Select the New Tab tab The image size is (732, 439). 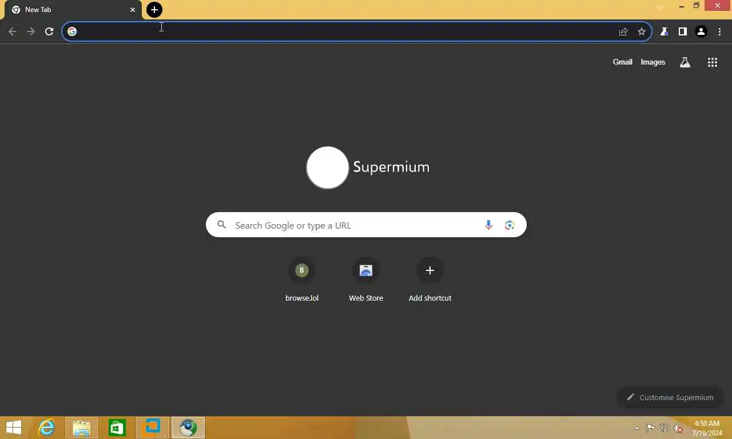point(71,10)
